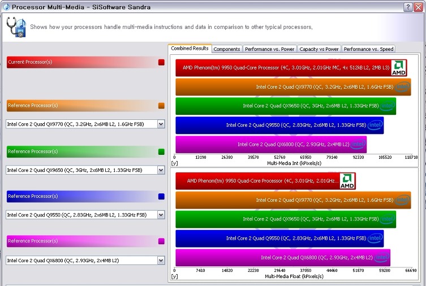
Task: Click the Intel Core 2 Quad QX9650 combo box text
Action: [75, 170]
